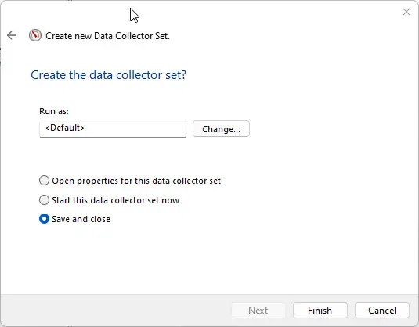Click the <Default> text in the Run as box
The image size is (419, 327).
pos(65,128)
